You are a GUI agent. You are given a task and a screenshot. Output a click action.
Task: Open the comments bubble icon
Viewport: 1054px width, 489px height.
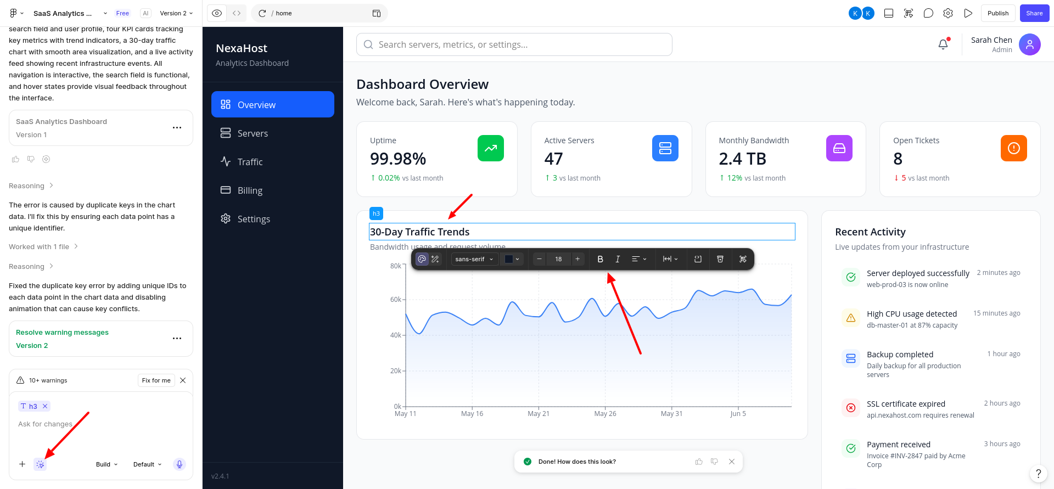point(928,13)
